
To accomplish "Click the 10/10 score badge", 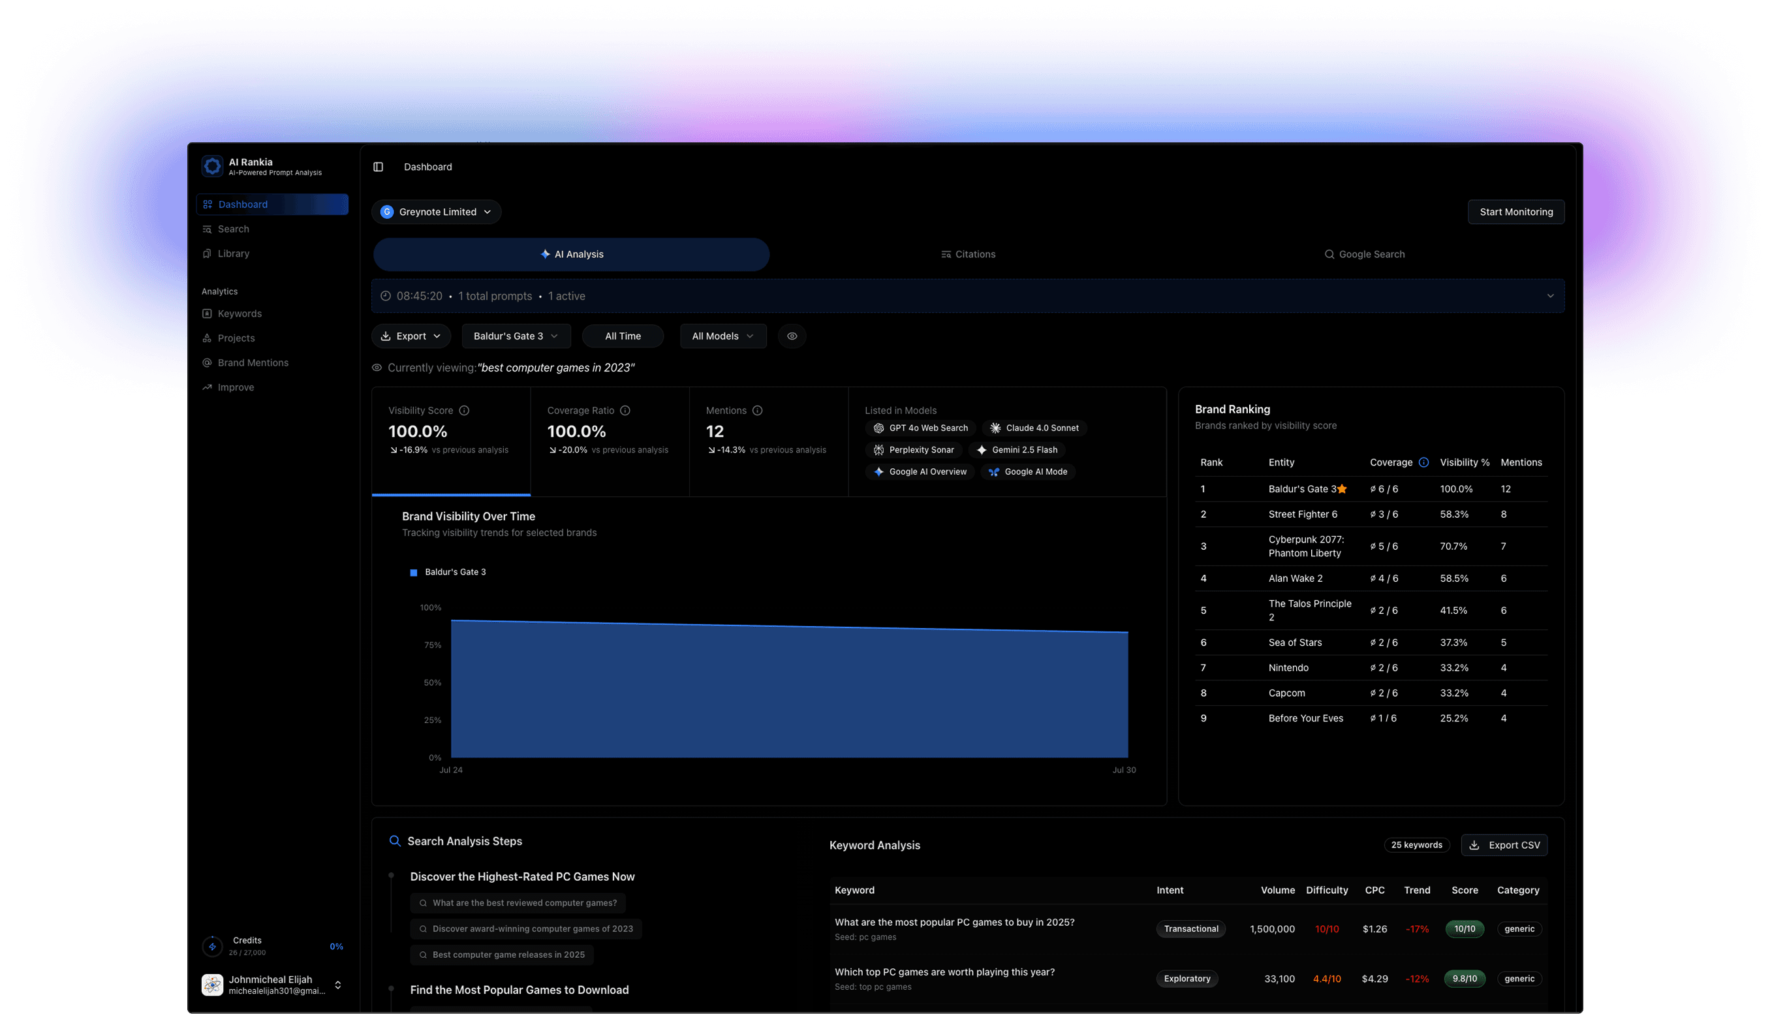I will [1464, 928].
